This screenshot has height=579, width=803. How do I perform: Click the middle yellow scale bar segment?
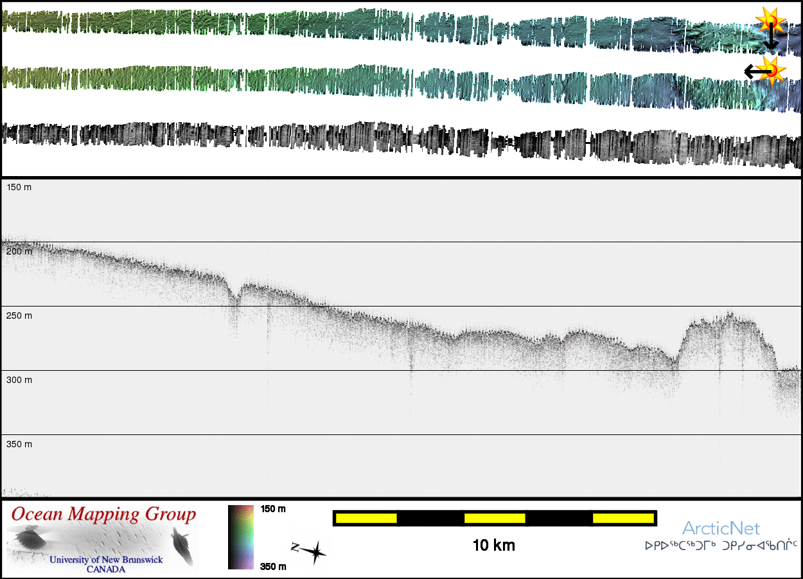495,518
